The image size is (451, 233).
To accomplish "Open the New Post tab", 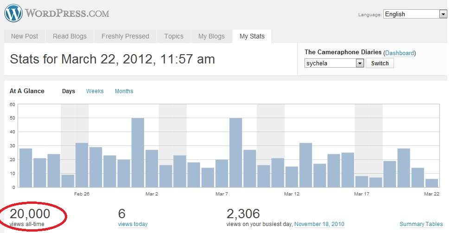I will point(25,36).
